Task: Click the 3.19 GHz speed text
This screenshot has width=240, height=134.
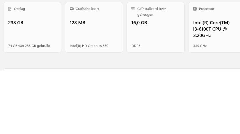Action: pyautogui.click(x=200, y=46)
